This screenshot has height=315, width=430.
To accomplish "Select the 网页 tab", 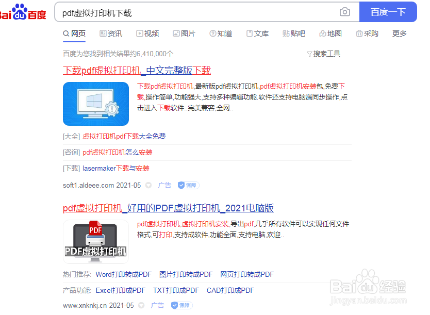I will click(74, 34).
